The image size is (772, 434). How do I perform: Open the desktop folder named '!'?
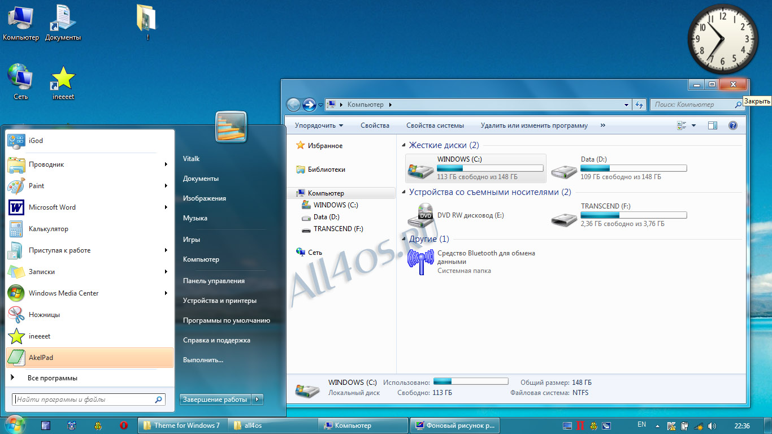pos(147,23)
